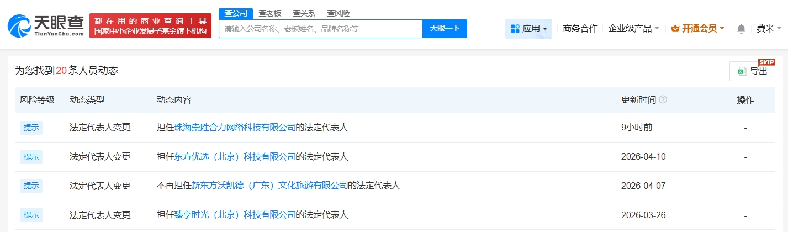Open 珠海崇胜合力网络科技有限公司 company link
The image size is (788, 232).
click(x=235, y=127)
